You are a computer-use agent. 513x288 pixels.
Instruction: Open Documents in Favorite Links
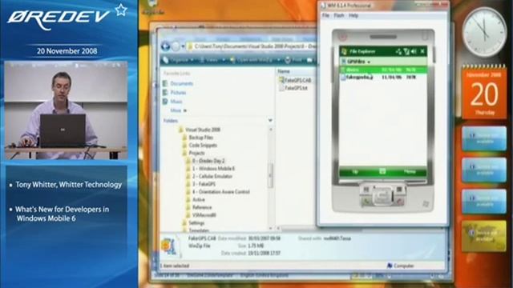tap(178, 83)
